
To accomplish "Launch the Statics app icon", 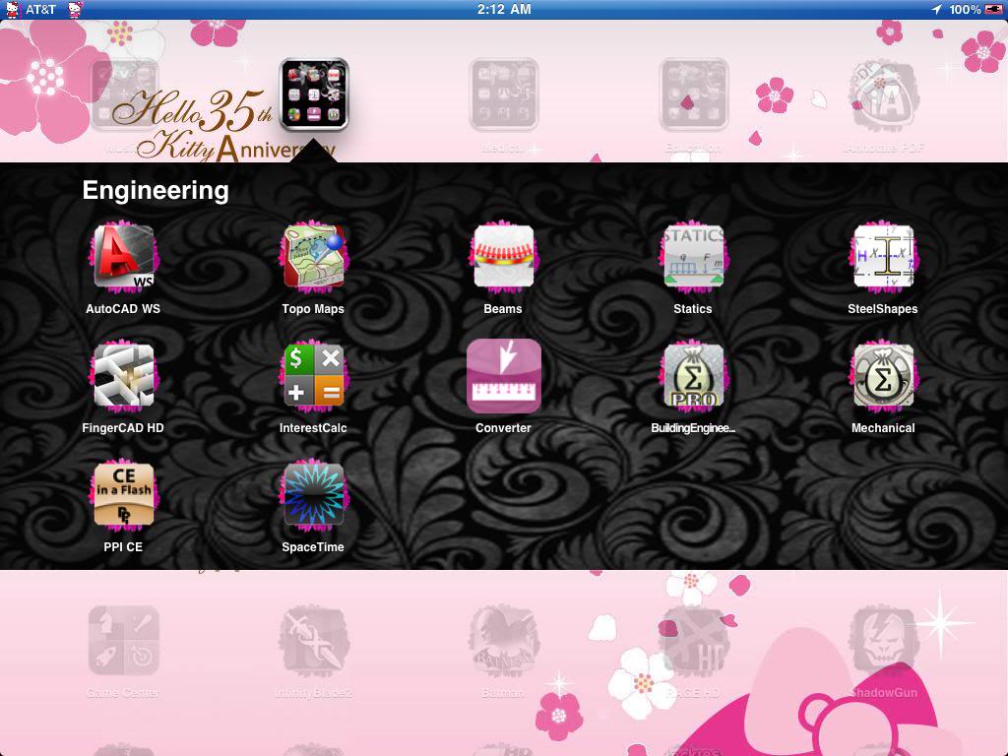I will coord(693,257).
